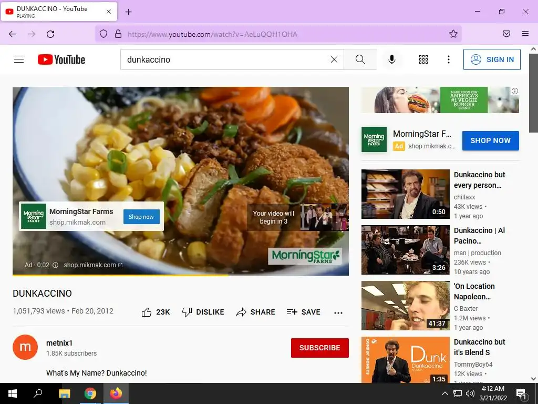Open Pocket save icon

point(506,34)
